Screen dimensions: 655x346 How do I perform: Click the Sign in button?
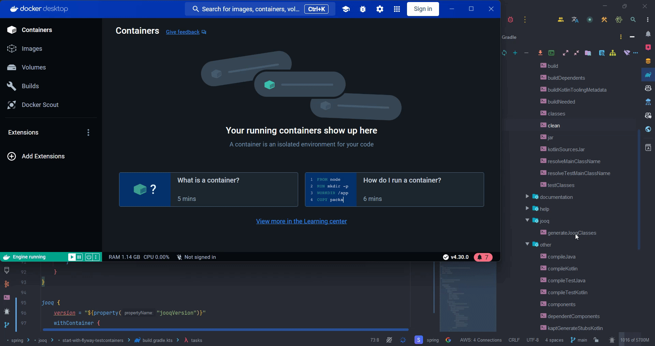(x=423, y=9)
